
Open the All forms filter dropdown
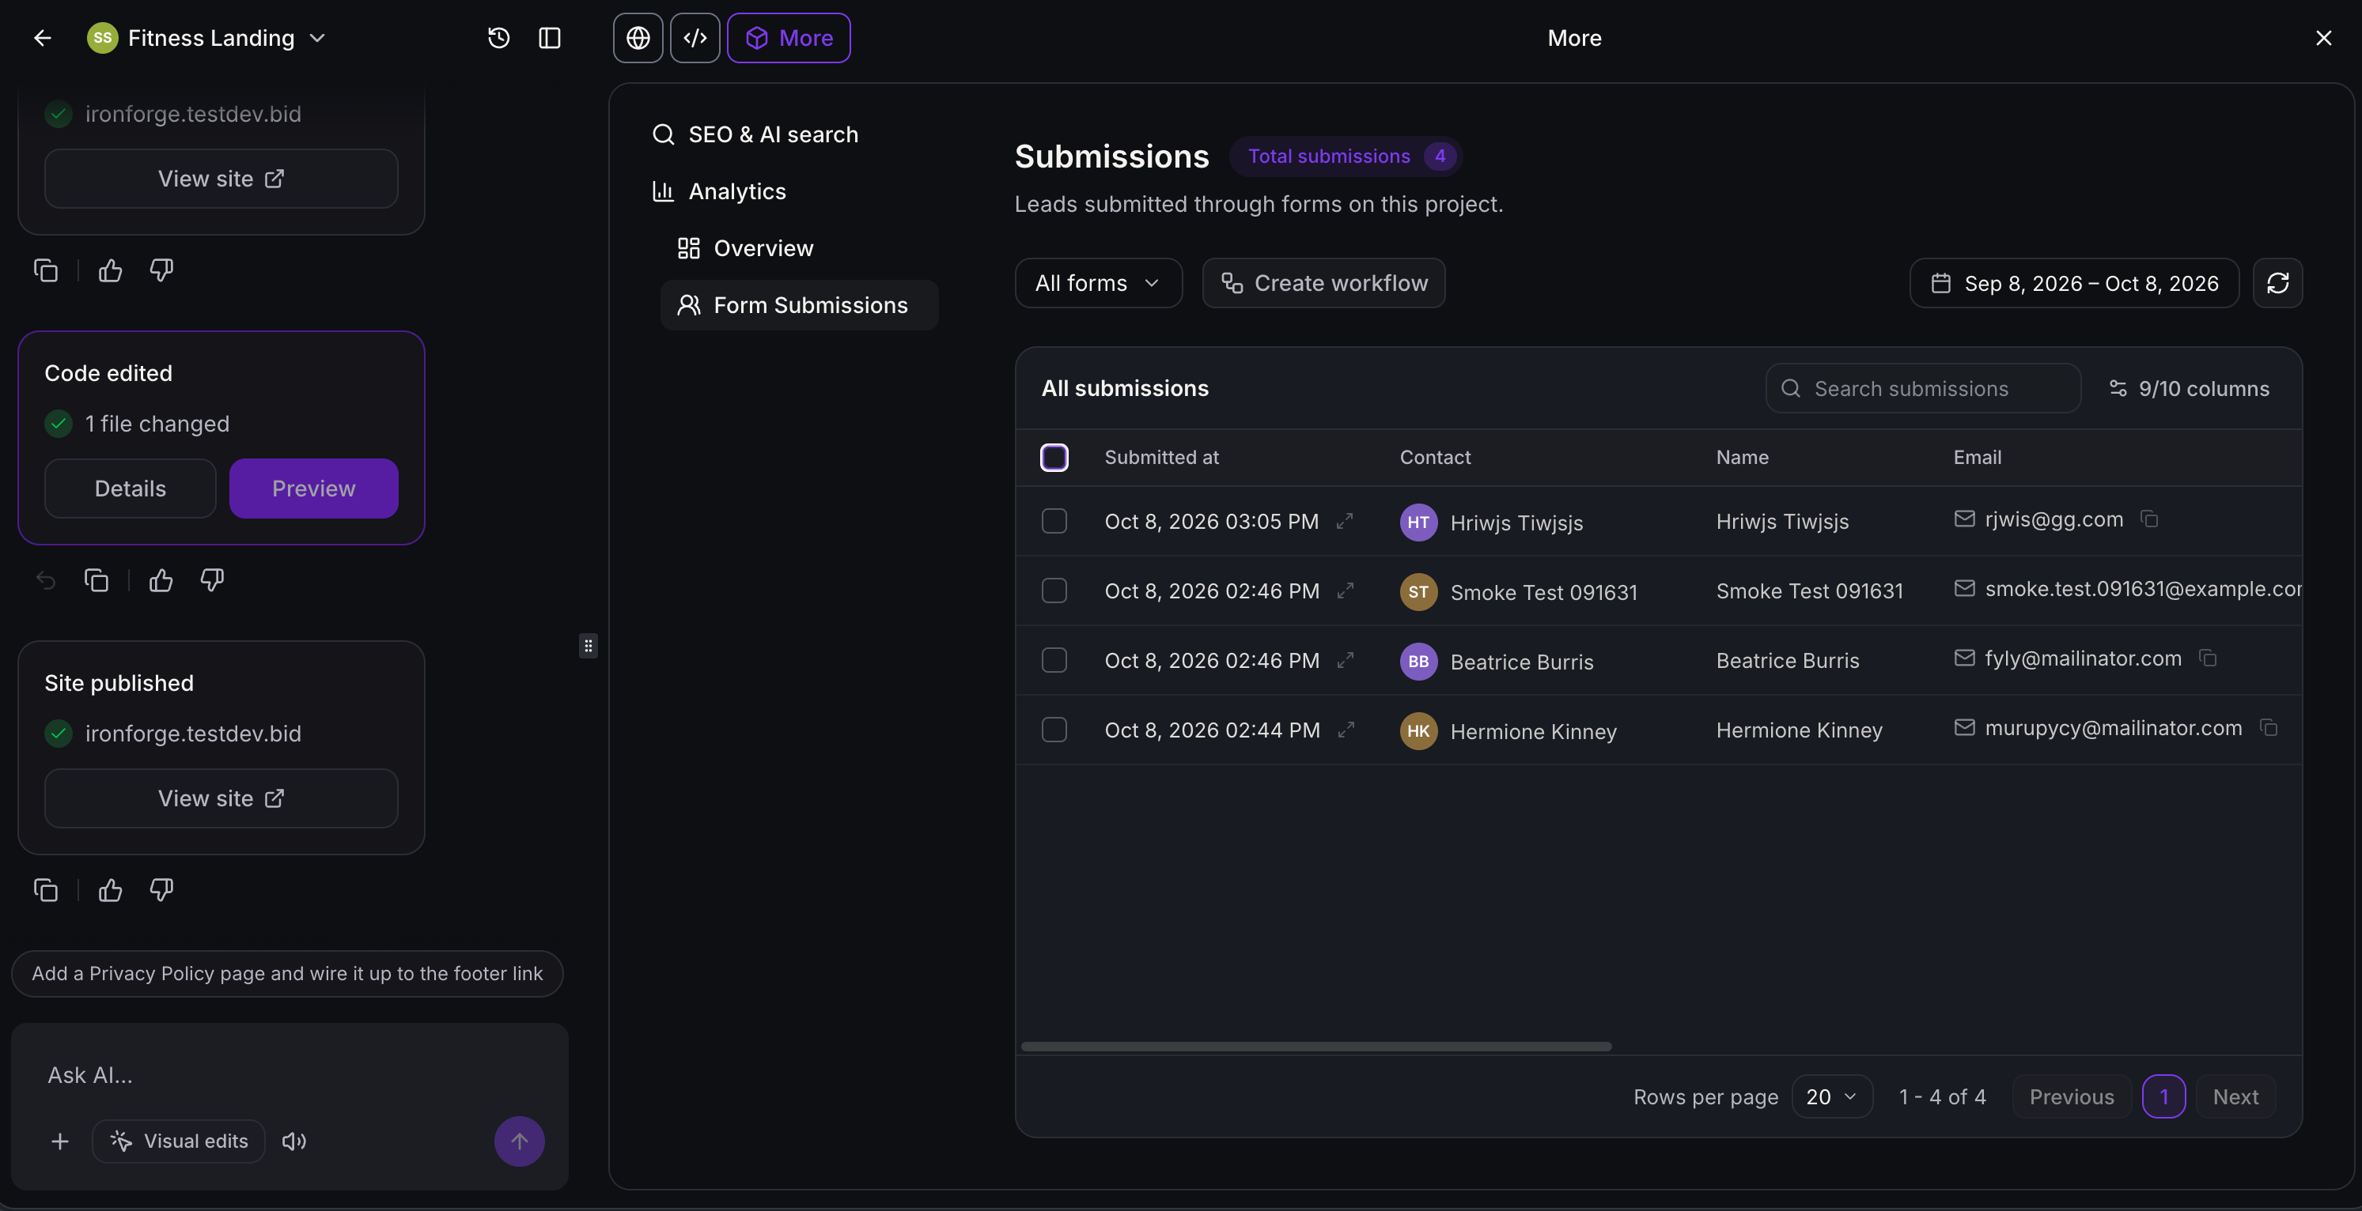pyautogui.click(x=1099, y=283)
